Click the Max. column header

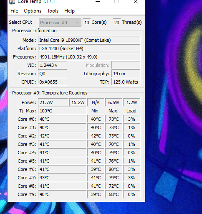pyautogui.click(x=114, y=111)
